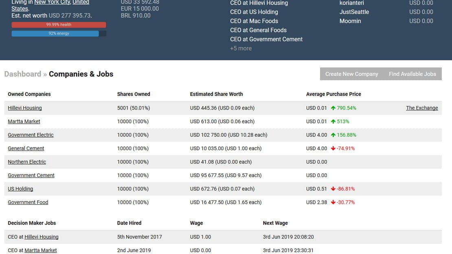Click the red 99.99% health bar

coord(59,25)
